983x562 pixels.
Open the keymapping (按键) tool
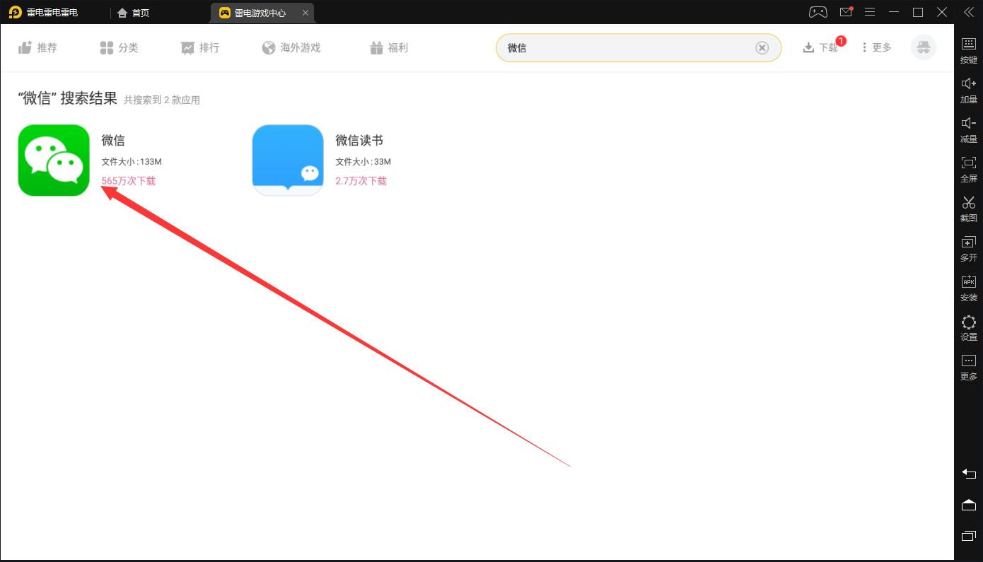pos(968,49)
